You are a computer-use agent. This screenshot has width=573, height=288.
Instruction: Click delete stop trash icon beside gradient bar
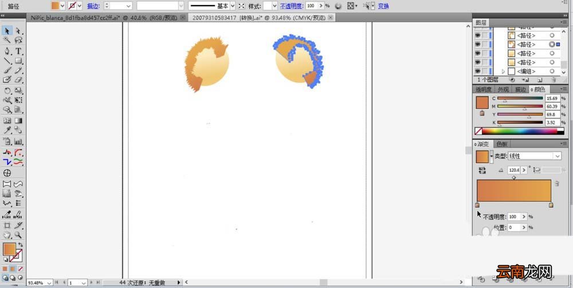pos(556,184)
